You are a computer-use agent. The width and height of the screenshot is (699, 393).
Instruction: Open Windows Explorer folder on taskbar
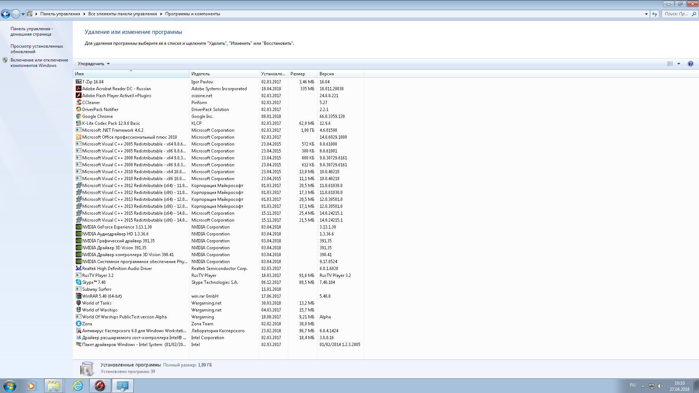click(54, 386)
